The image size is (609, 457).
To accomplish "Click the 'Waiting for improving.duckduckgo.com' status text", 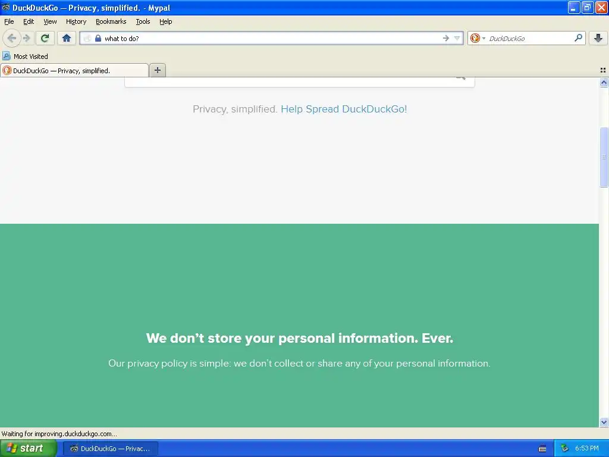I will [59, 434].
